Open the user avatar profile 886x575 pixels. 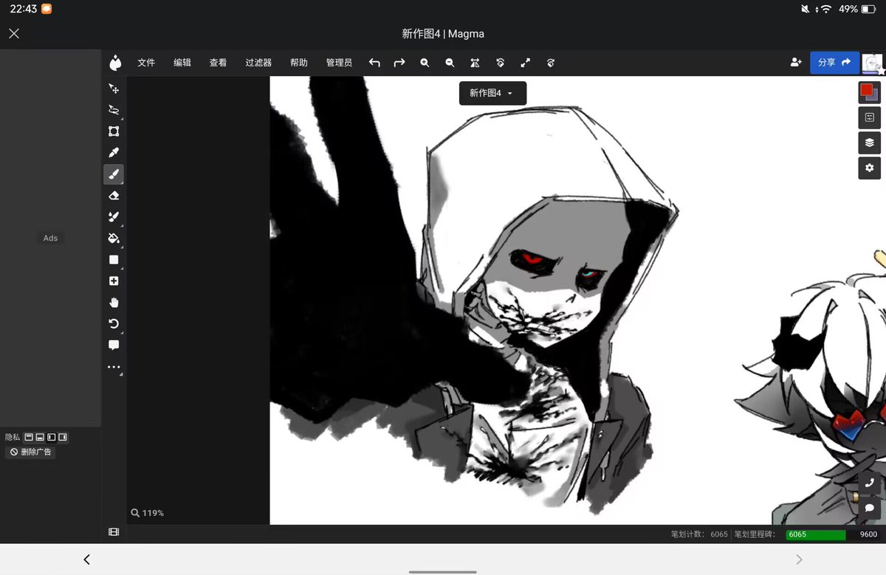(x=873, y=63)
